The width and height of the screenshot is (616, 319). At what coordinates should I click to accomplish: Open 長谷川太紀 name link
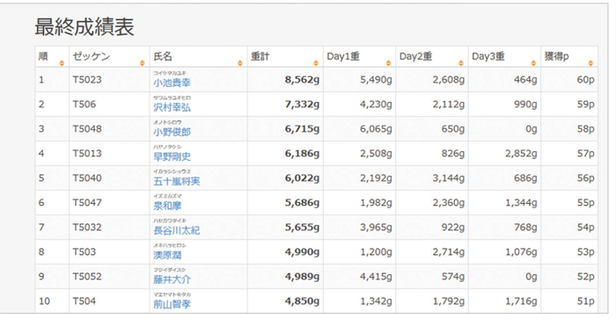click(177, 230)
